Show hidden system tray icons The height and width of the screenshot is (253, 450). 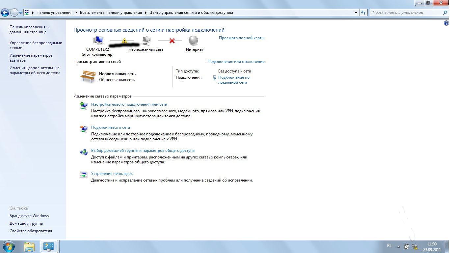coord(399,246)
